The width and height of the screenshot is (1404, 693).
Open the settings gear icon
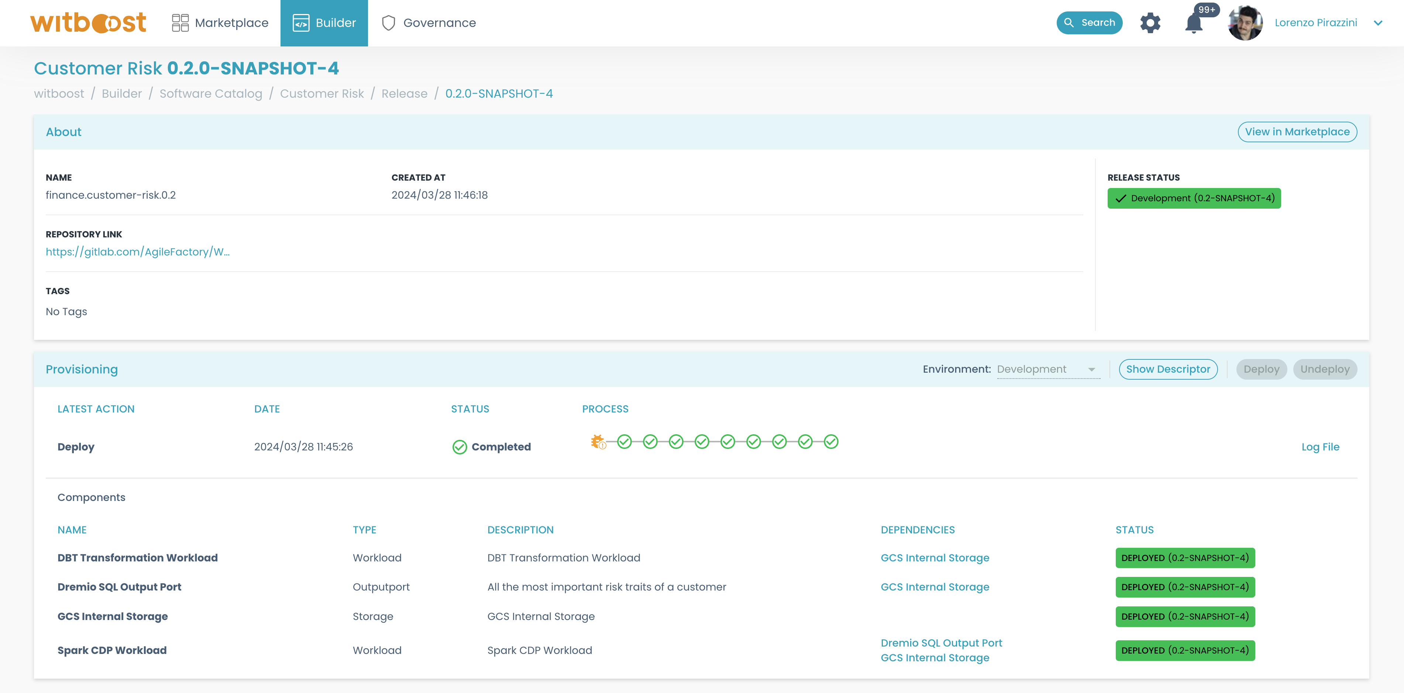(1150, 22)
